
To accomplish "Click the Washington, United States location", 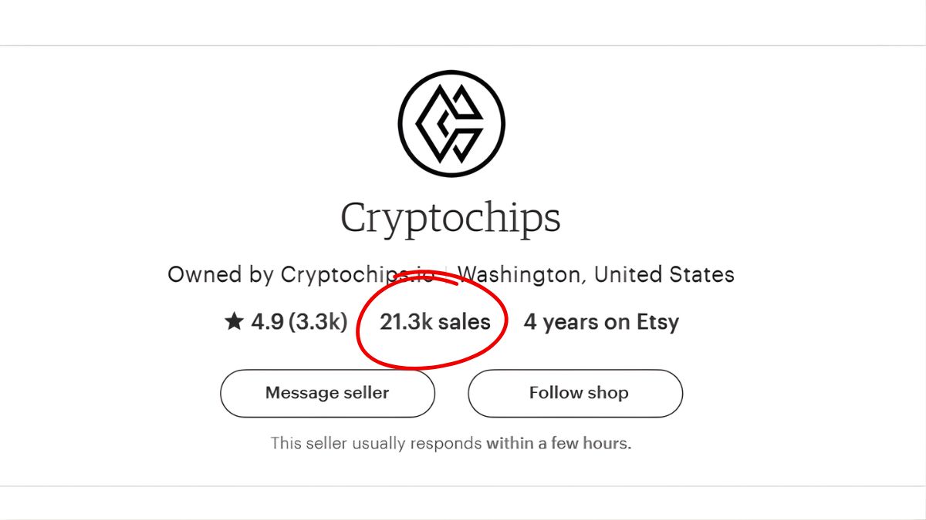I will coord(596,274).
